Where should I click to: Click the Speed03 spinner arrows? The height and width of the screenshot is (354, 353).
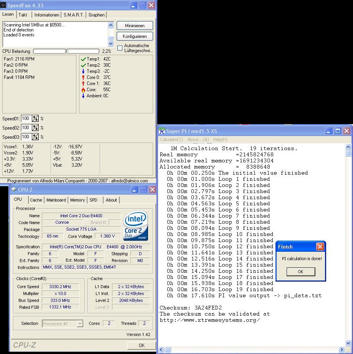coord(35,137)
